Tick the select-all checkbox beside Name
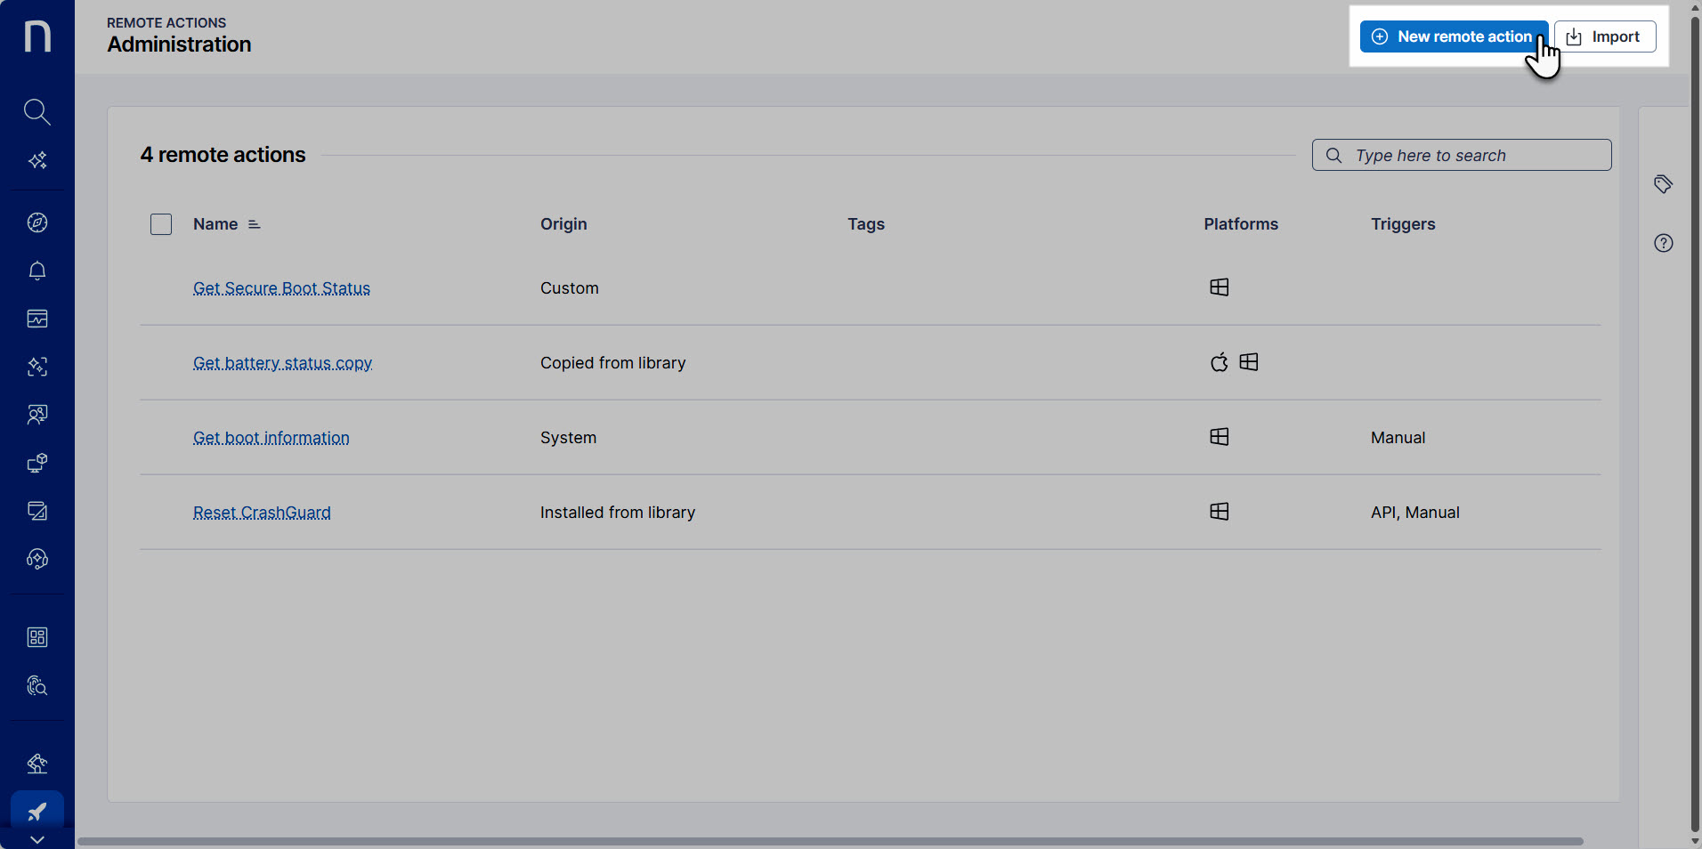Screen dimensions: 1702x849 point(161,224)
